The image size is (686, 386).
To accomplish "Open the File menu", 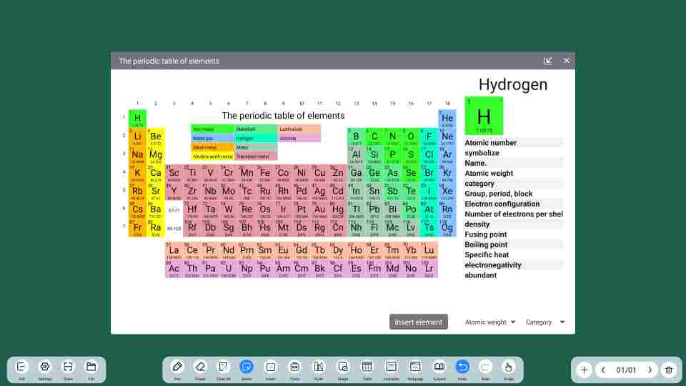I will pos(91,367).
